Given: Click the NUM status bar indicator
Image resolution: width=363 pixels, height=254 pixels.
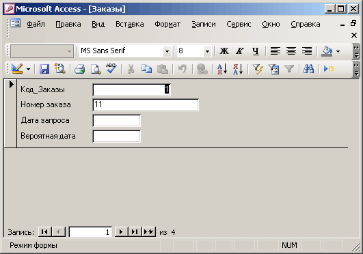Looking at the screenshot, I should coord(289,245).
